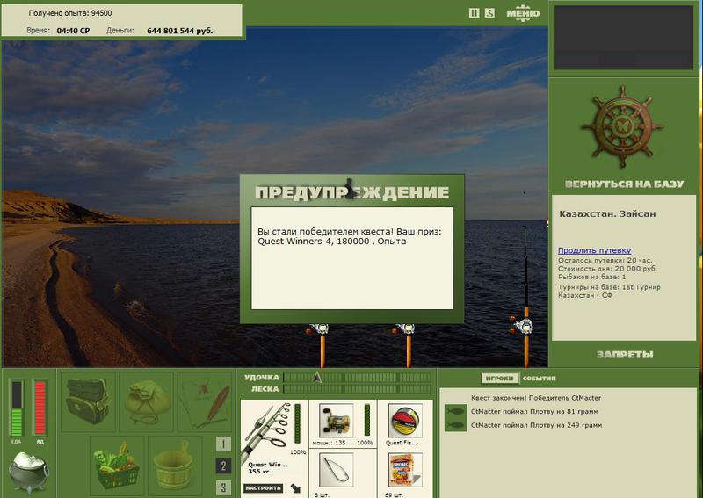
Task: Click the groundbait cauldron pot icon
Action: [x=28, y=472]
